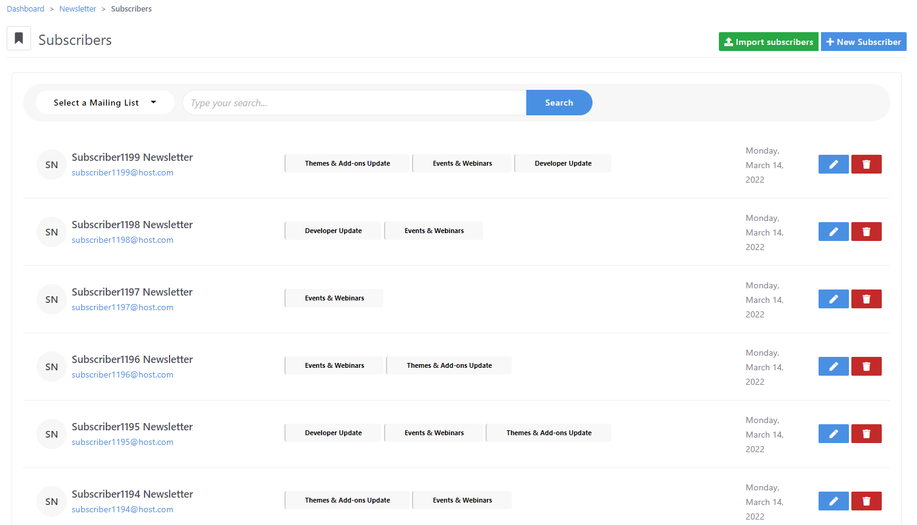
Task: Edit Subscriber1194 with the pencil icon
Action: pos(833,501)
